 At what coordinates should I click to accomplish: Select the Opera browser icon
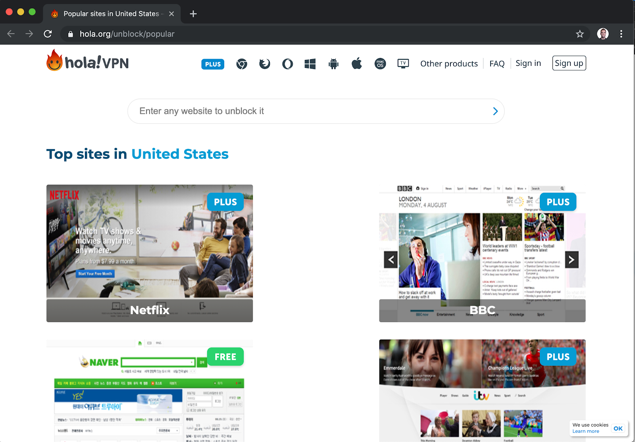pyautogui.click(x=288, y=63)
